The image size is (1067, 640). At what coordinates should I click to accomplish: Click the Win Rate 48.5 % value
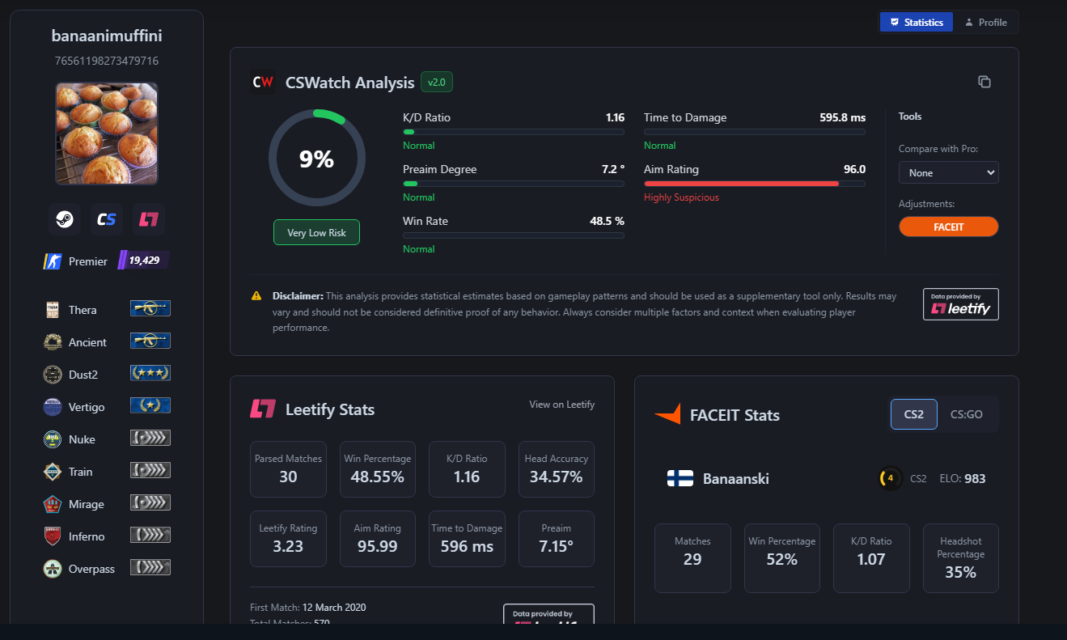coord(607,221)
